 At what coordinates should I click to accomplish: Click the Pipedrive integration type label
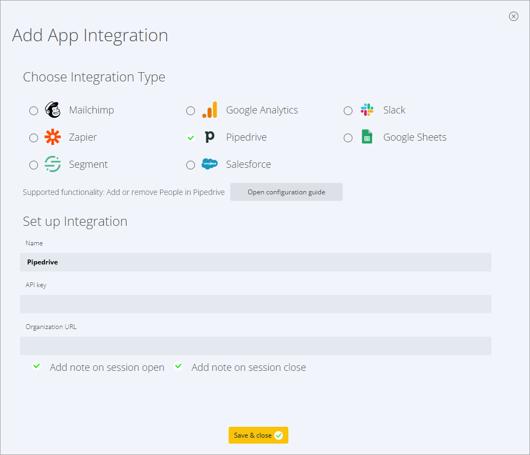(247, 137)
